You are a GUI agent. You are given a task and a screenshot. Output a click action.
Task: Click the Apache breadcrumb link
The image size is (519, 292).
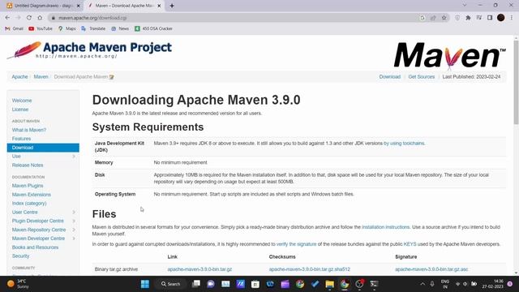(x=19, y=77)
